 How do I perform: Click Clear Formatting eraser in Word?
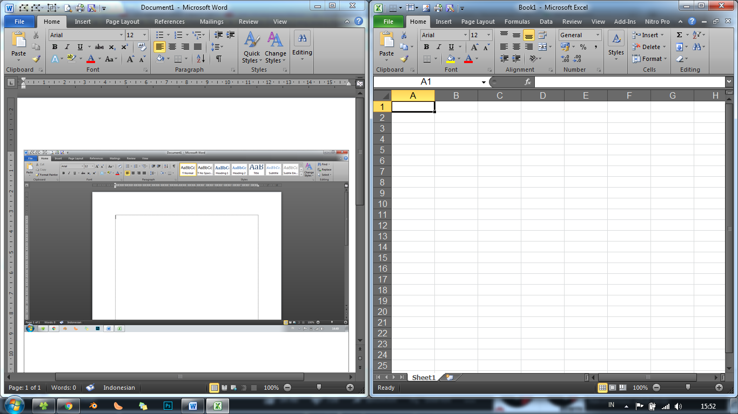tap(142, 47)
